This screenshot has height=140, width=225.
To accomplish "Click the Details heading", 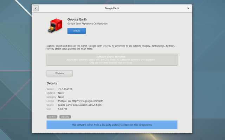I will coord(52,83).
